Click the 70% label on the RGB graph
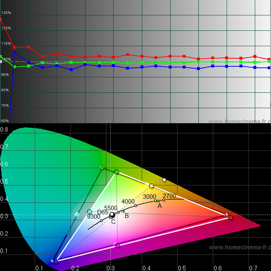The image size is (271, 271). coord(5,105)
